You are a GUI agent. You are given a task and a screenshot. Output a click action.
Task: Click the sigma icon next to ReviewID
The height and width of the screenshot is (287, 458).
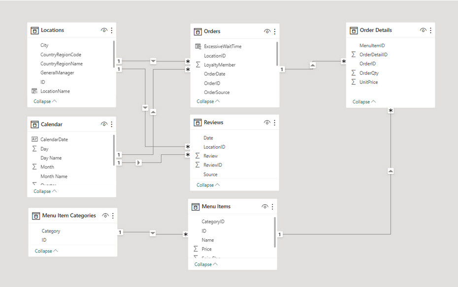(197, 164)
